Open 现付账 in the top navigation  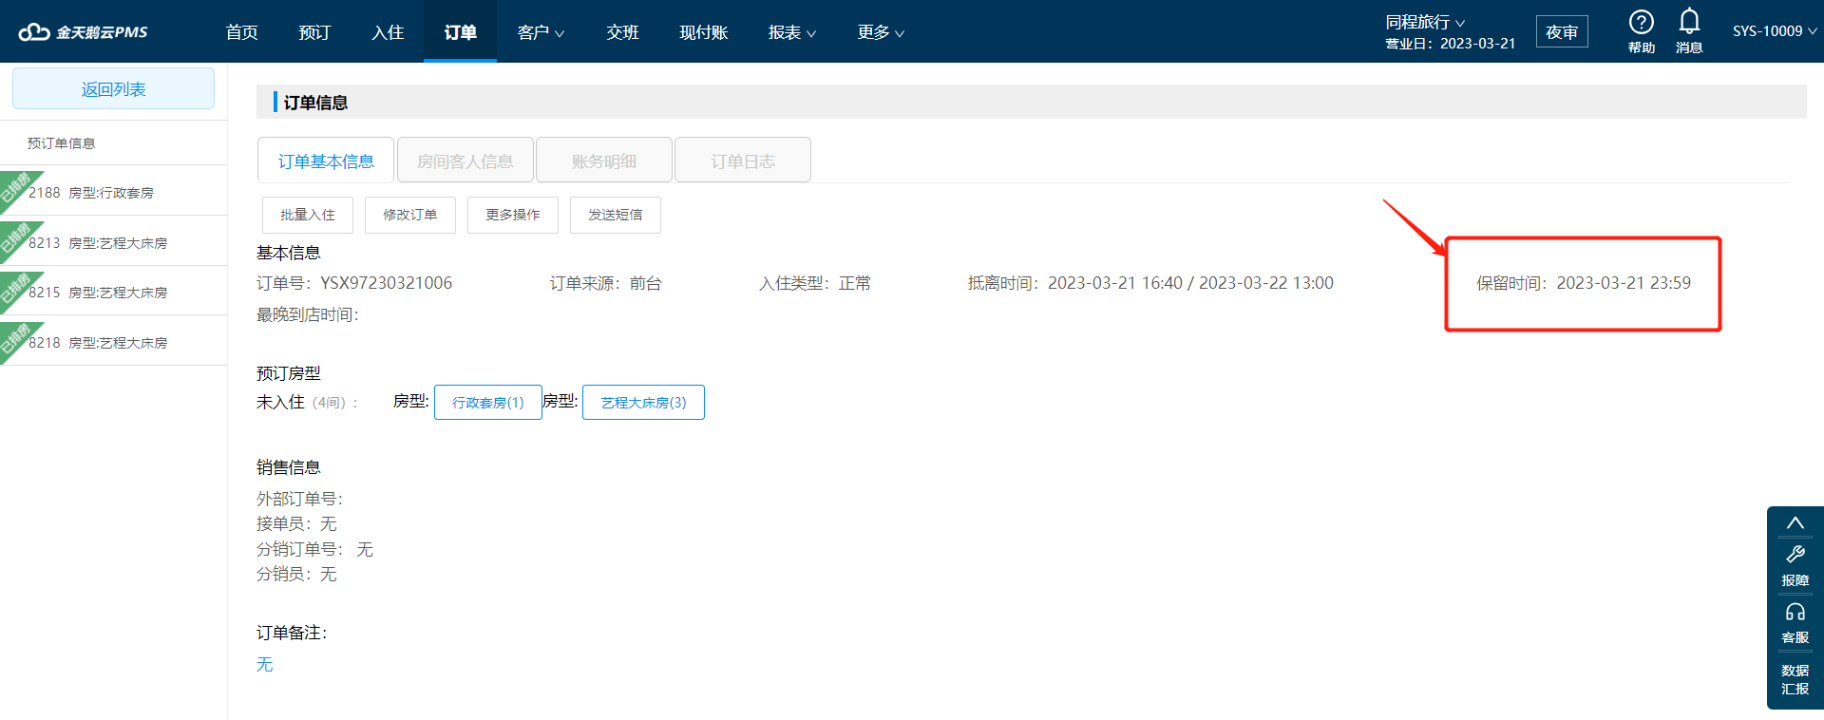pos(703,32)
